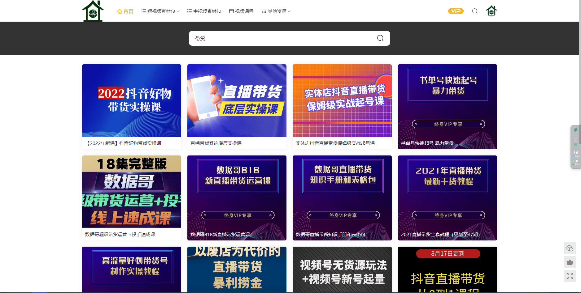Image resolution: width=581 pixels, height=293 pixels.
Task: Click the green house site logo
Action: 93,11
